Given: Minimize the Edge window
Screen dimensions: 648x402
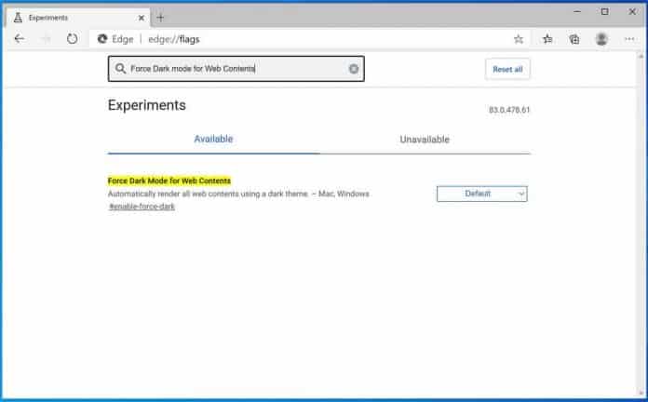Looking at the screenshot, I should (577, 11).
